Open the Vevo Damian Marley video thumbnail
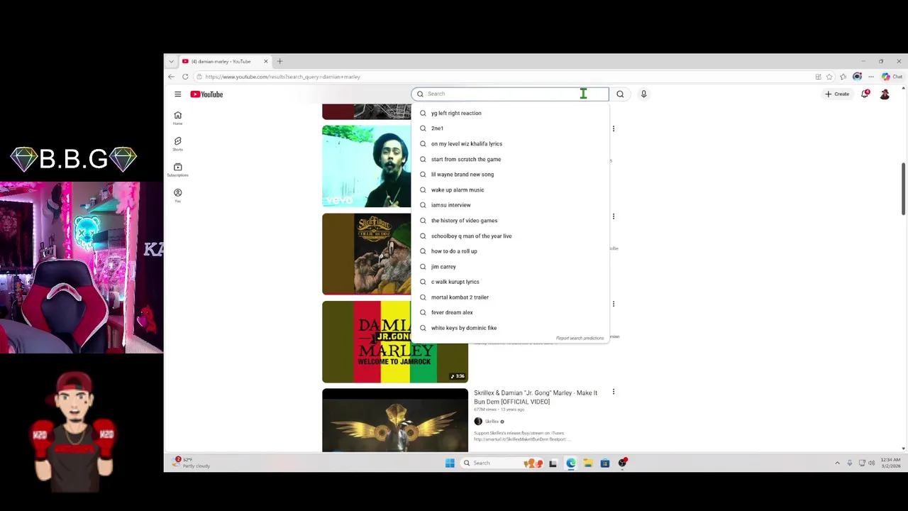Image resolution: width=908 pixels, height=511 pixels. 367,166
